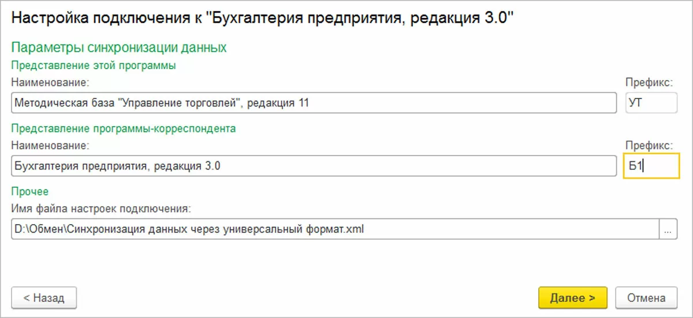
Task: Click the "Представление этой программы" section heading
Action: coord(94,65)
